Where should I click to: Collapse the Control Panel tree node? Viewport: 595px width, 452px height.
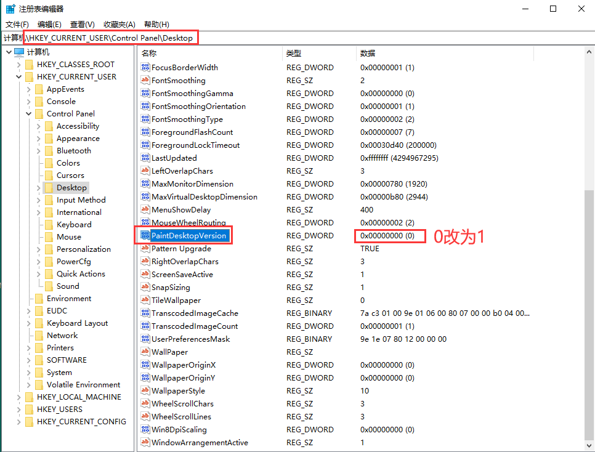point(29,114)
